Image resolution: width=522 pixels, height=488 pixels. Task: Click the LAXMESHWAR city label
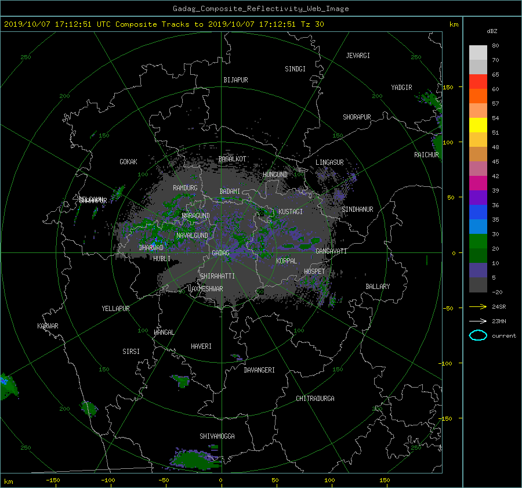pos(205,289)
